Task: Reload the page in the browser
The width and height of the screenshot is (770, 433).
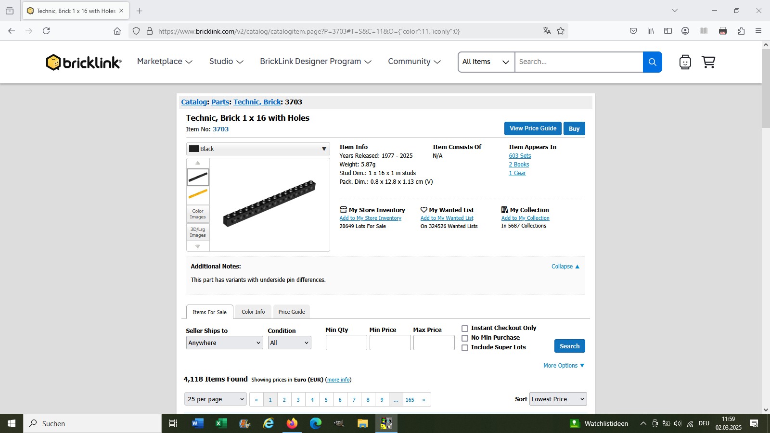Action: [x=46, y=31]
